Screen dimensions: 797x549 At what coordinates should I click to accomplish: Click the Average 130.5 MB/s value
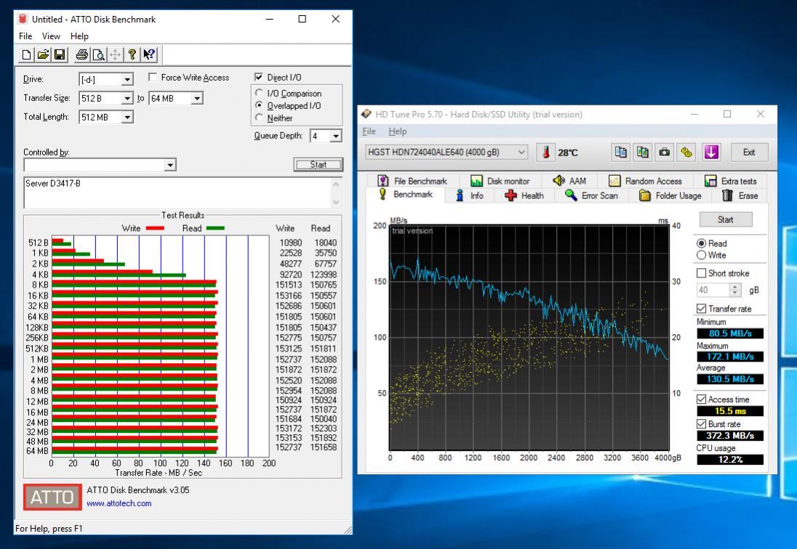(730, 379)
